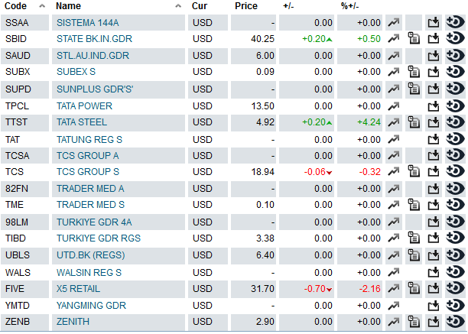Download data icon for TRADER MED A
Screen dimensions: 468x334
tap(434, 189)
